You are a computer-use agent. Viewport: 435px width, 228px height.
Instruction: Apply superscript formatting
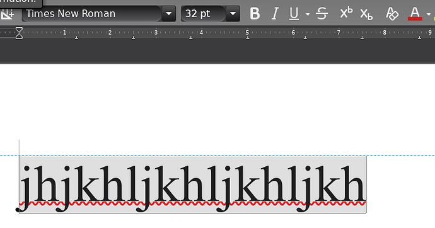(x=346, y=13)
